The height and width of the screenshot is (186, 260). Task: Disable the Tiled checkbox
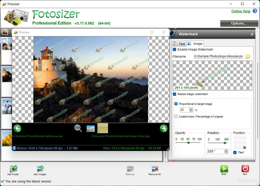(x=235, y=152)
